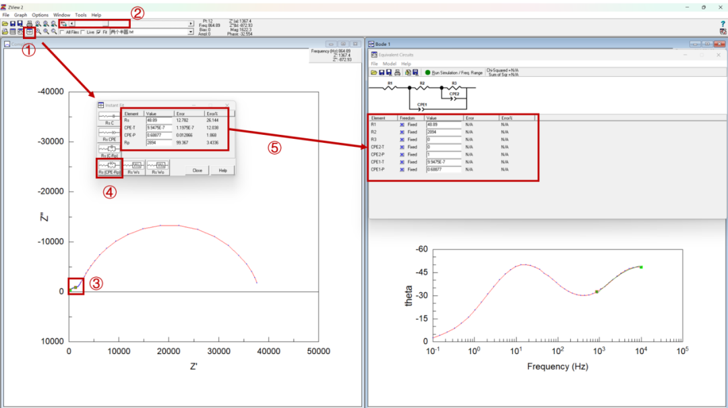Click the green Run Simulation circle icon

427,72
